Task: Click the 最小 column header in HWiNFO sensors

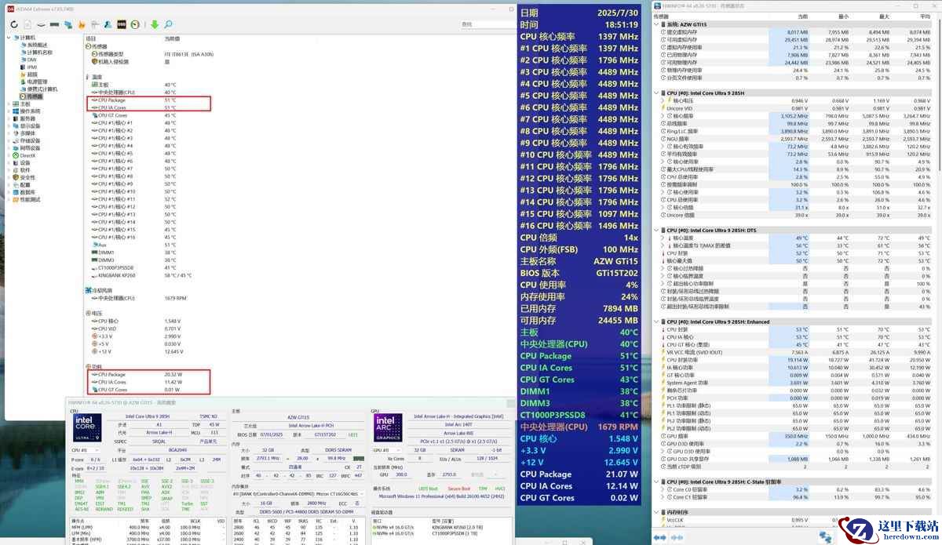Action: pyautogui.click(x=842, y=16)
